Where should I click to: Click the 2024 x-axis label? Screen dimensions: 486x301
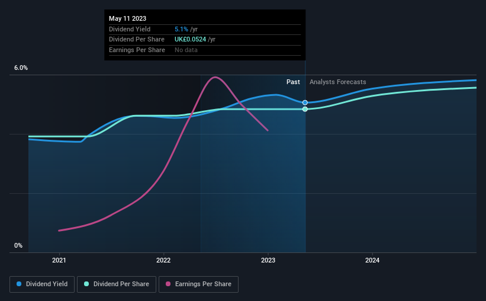(372, 260)
